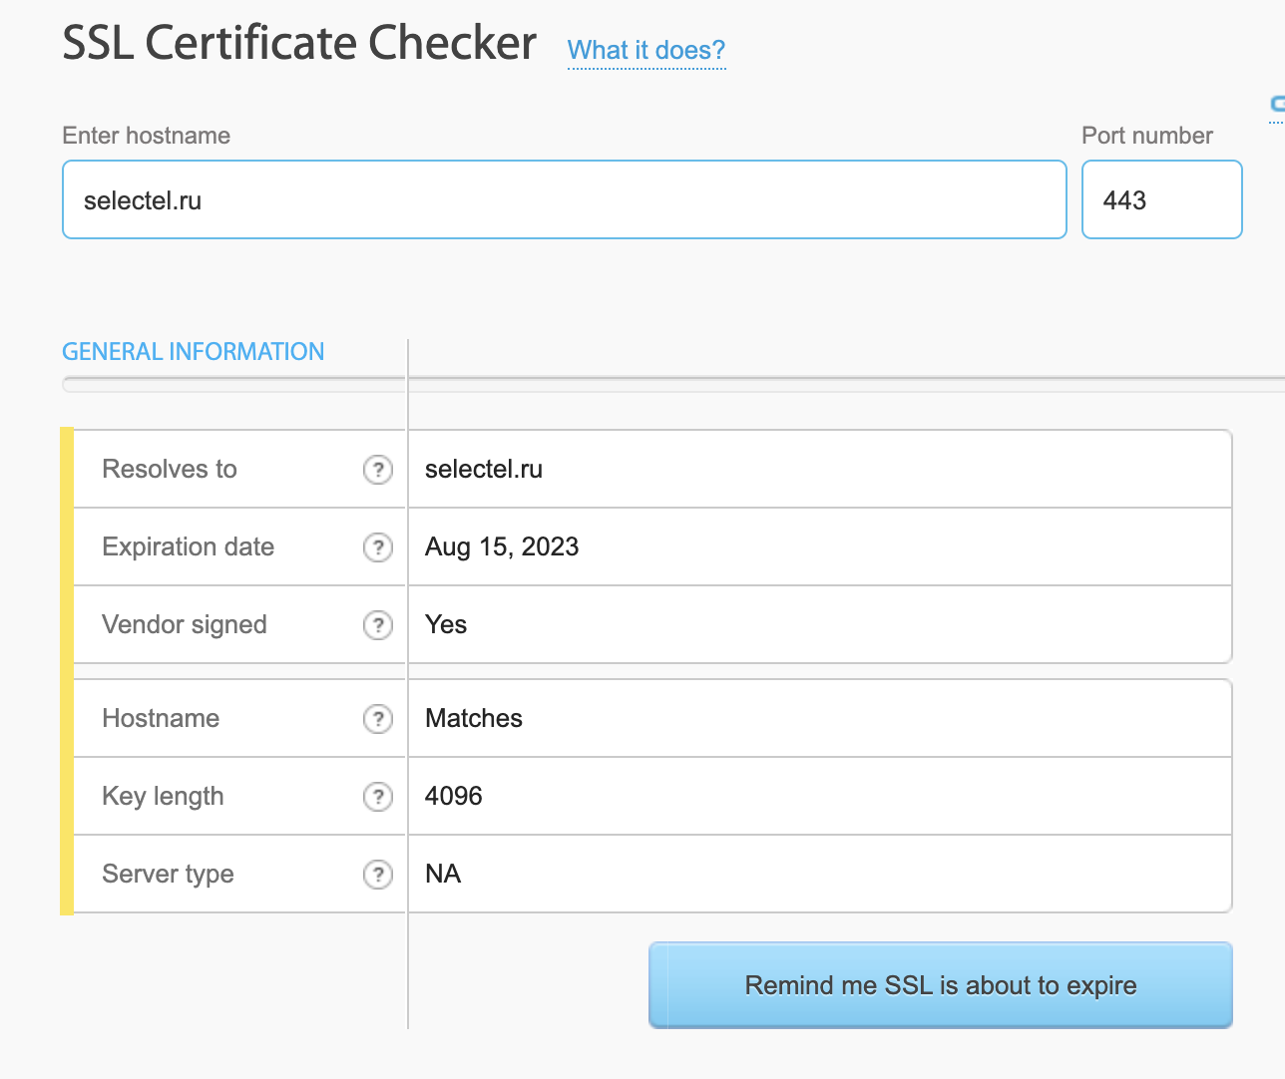Click the help icon beside Resolves to
1285x1079 pixels.
tap(377, 470)
